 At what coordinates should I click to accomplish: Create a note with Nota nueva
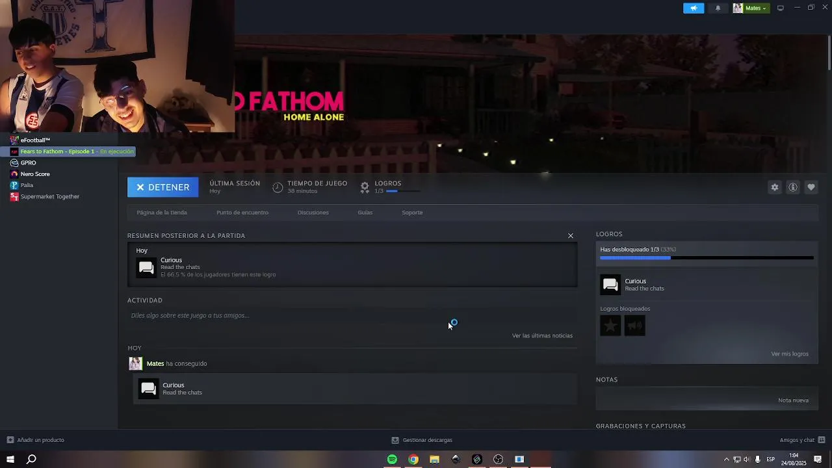tap(793, 400)
